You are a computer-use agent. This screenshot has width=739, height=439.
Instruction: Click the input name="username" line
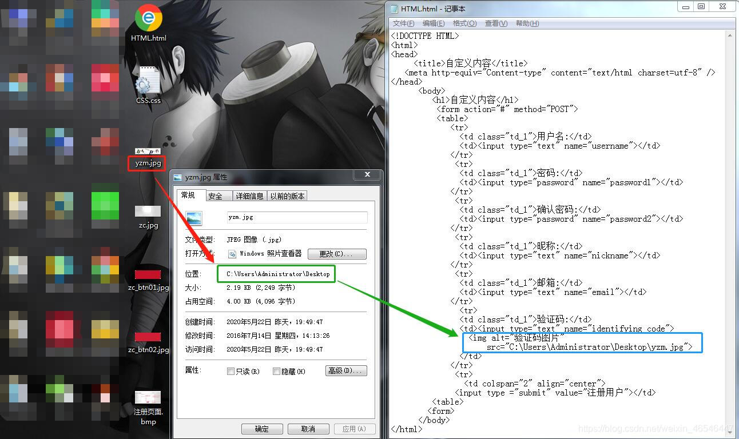[x=560, y=146]
